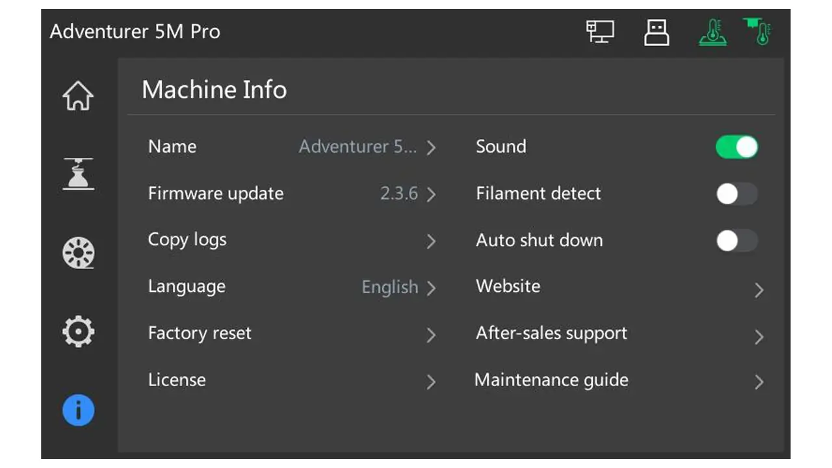Viewport: 832px width, 468px height.
Task: Open the filament spool sidebar icon
Action: 78,253
